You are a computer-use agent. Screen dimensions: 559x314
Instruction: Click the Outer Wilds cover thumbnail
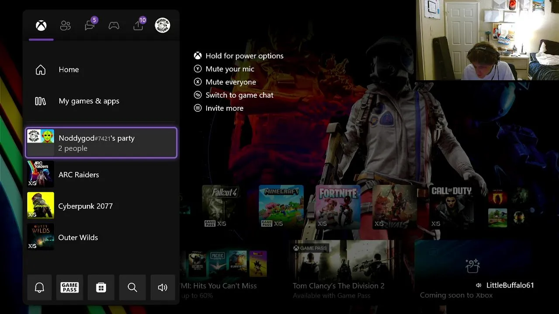41,237
